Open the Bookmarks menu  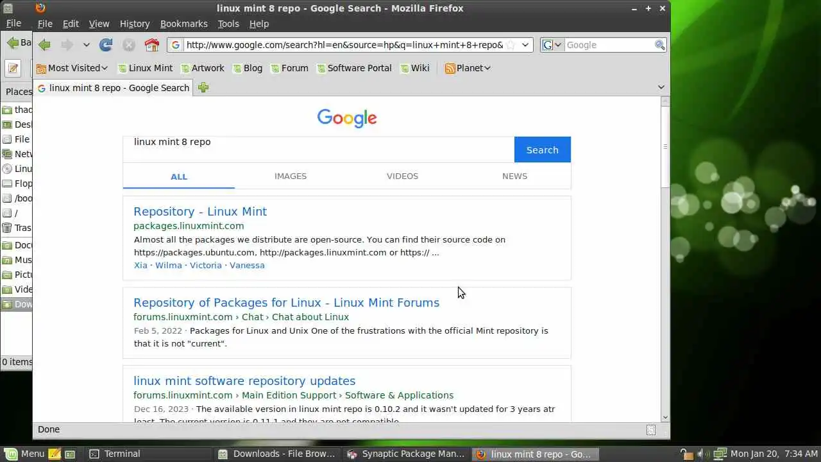point(184,24)
